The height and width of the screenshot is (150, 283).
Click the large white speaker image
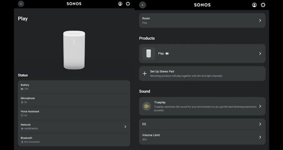click(74, 50)
